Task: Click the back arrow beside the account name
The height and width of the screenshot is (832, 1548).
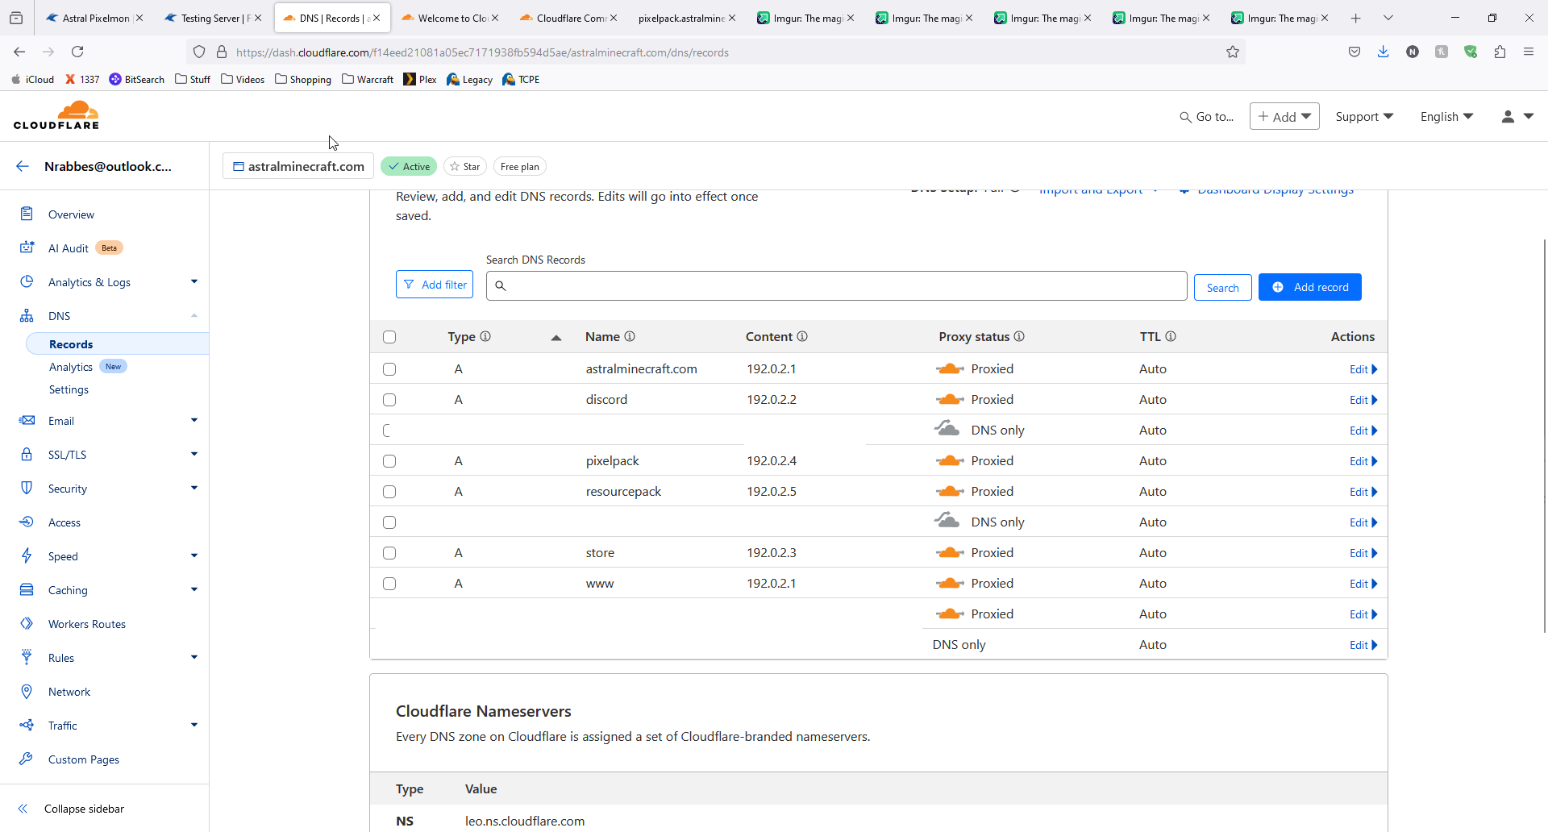Action: [23, 166]
